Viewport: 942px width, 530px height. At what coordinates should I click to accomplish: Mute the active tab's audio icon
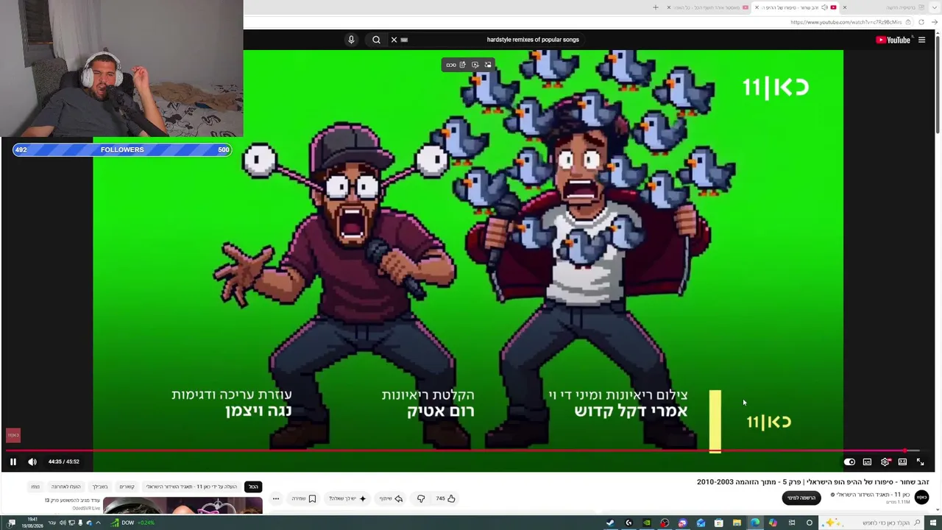825,7
